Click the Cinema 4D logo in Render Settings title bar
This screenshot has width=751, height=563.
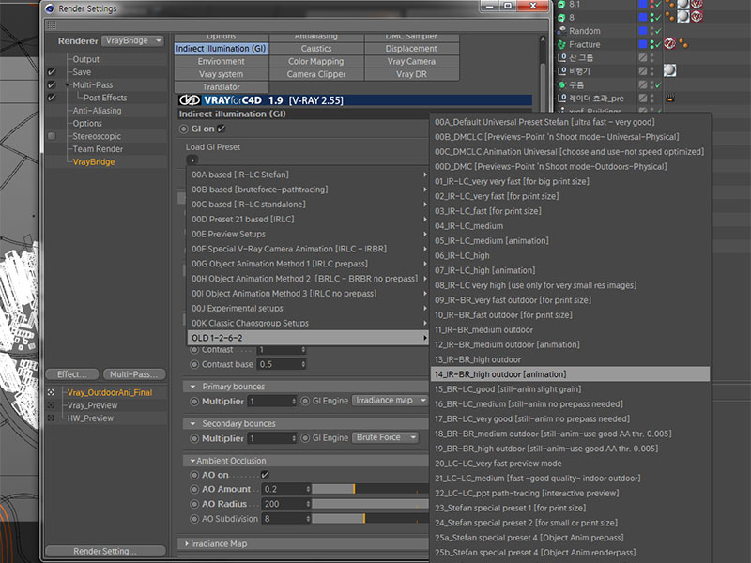[50, 8]
